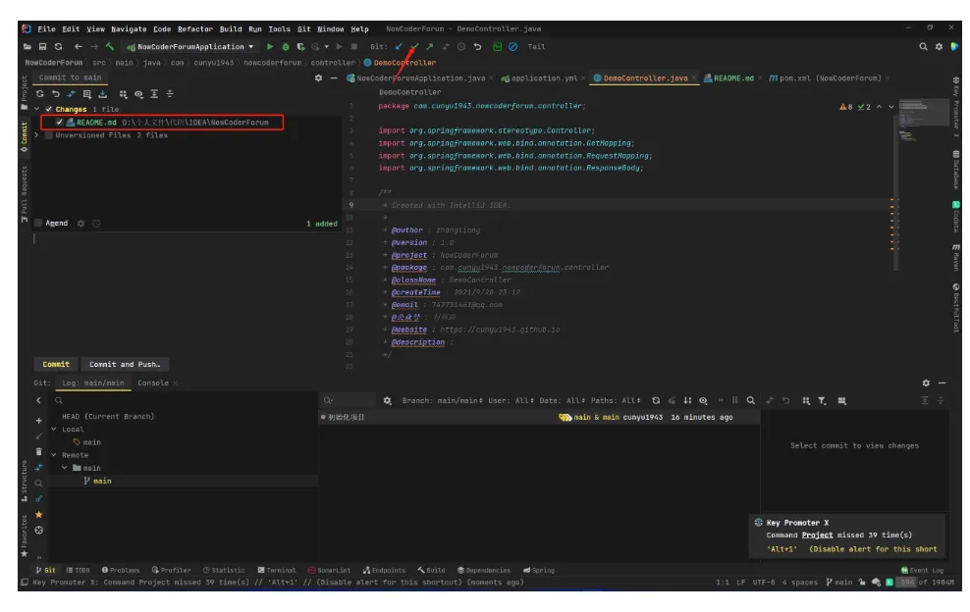970x612 pixels.
Task: Click the Git rollback icon in toolbar
Action: click(x=477, y=46)
